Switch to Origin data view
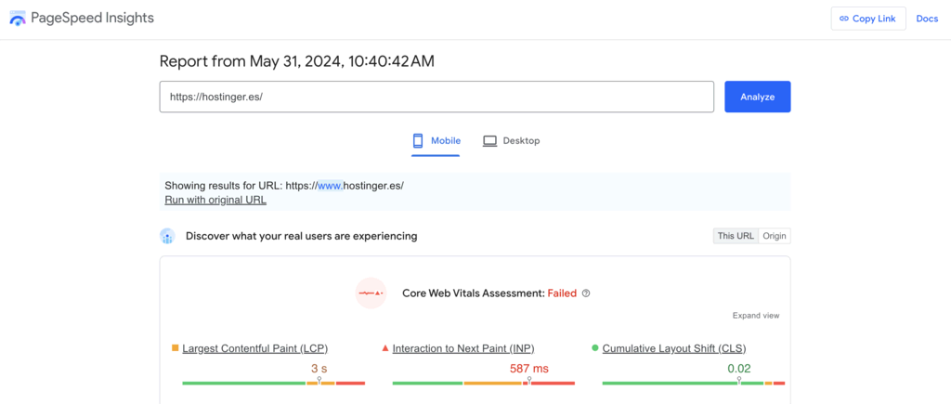The height and width of the screenshot is (404, 951). [x=774, y=236]
